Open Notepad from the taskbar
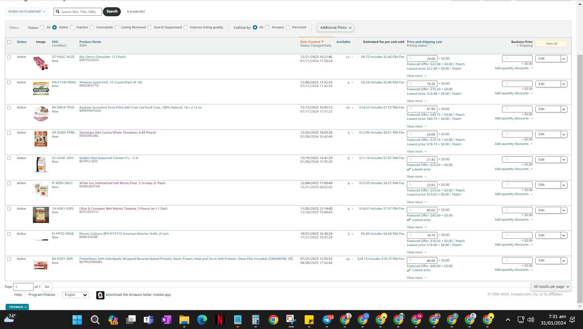Viewport: 583px width, 329px height. pyautogui.click(x=238, y=320)
